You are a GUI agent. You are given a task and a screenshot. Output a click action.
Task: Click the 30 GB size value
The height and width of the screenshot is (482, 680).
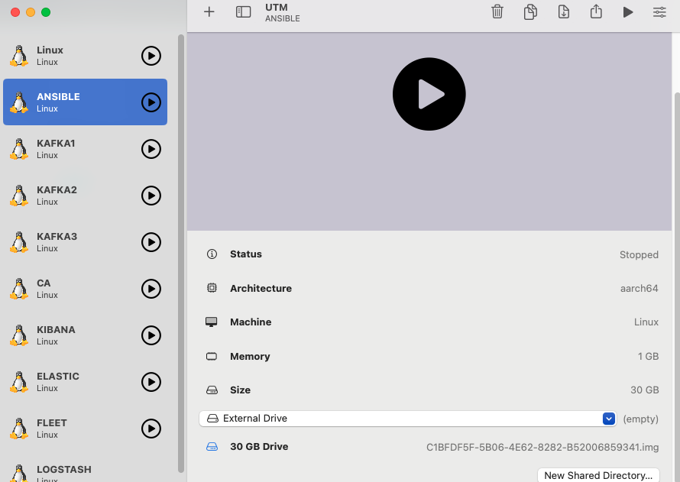tap(644, 390)
